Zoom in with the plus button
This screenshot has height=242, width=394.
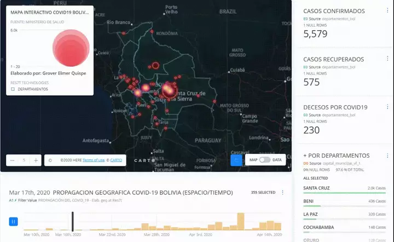point(36,160)
